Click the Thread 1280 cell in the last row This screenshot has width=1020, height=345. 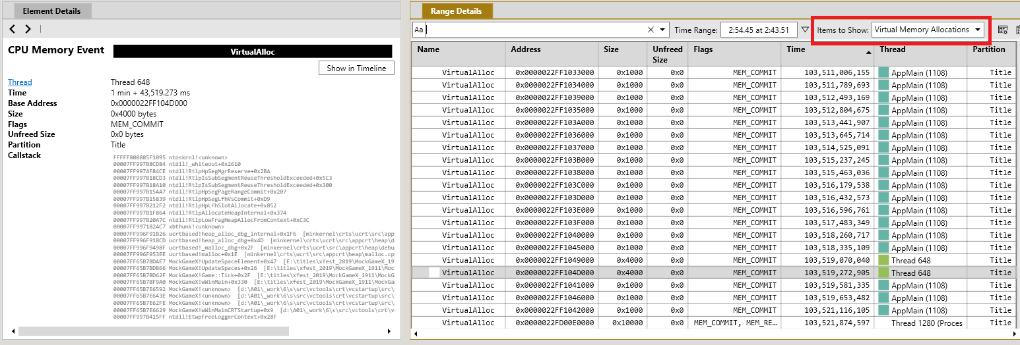coord(920,323)
